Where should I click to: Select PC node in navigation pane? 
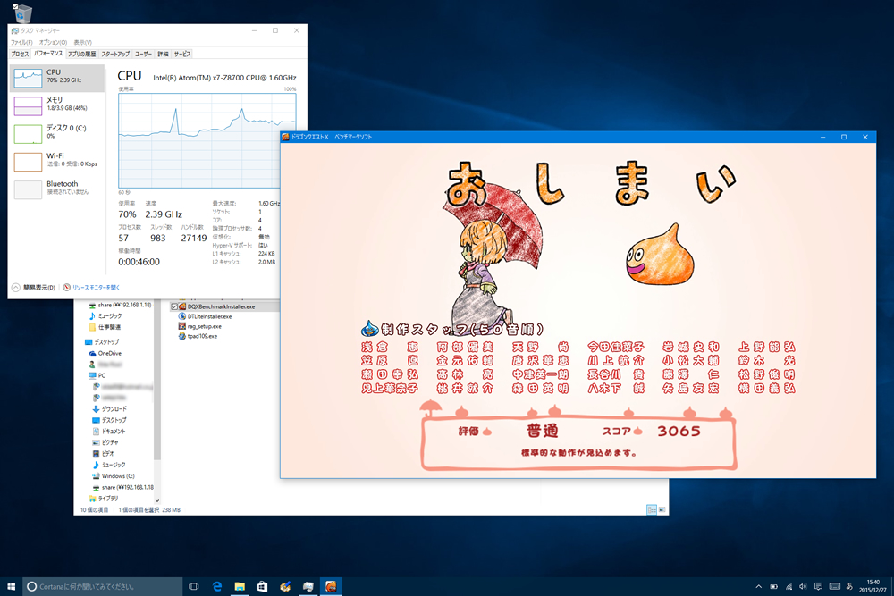[97, 375]
